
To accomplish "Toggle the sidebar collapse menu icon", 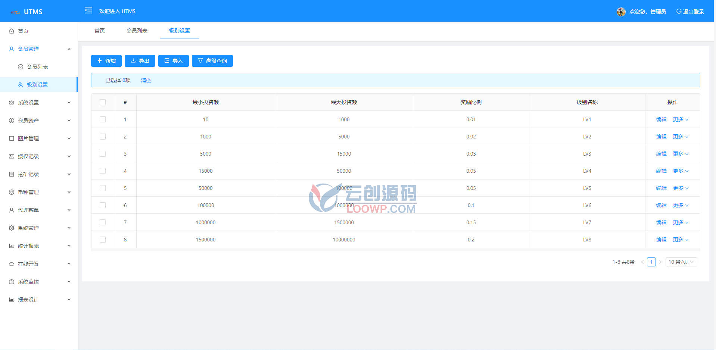I will tap(88, 10).
